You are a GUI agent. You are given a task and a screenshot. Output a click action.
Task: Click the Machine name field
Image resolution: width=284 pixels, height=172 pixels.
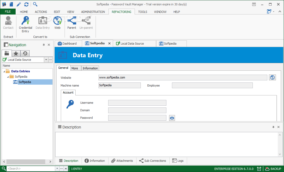[120, 85]
